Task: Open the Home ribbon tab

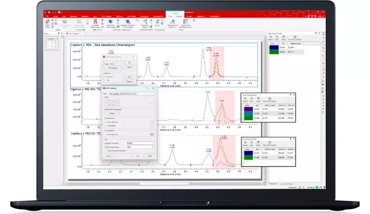Action: 55,16
